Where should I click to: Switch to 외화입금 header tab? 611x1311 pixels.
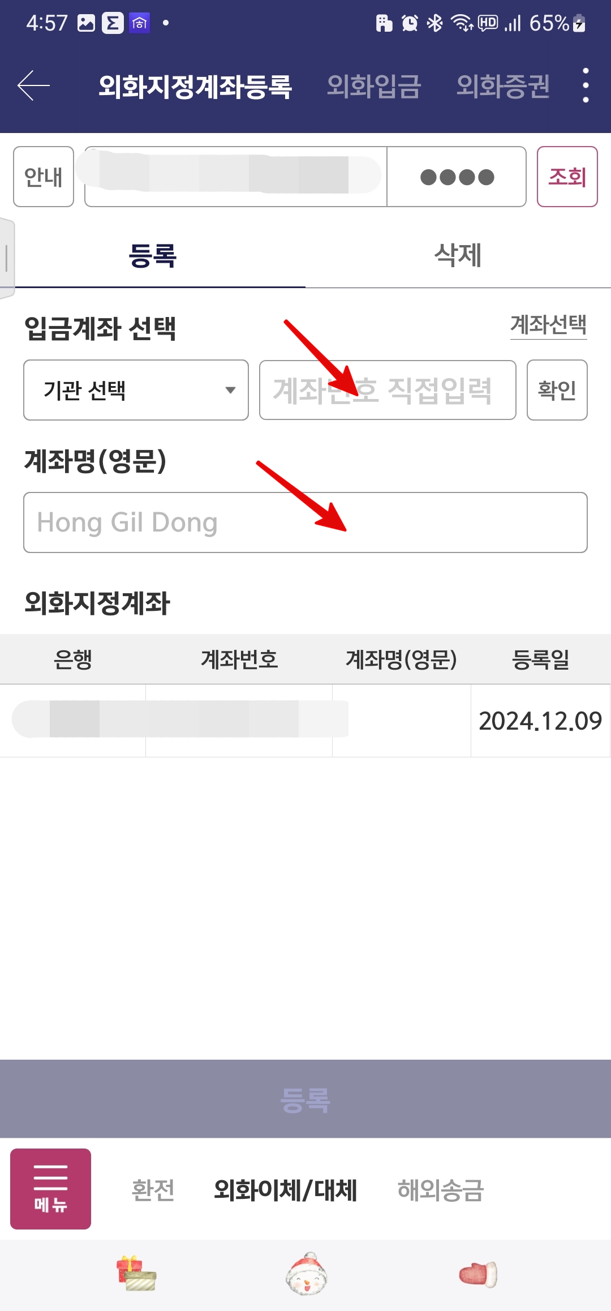(374, 86)
